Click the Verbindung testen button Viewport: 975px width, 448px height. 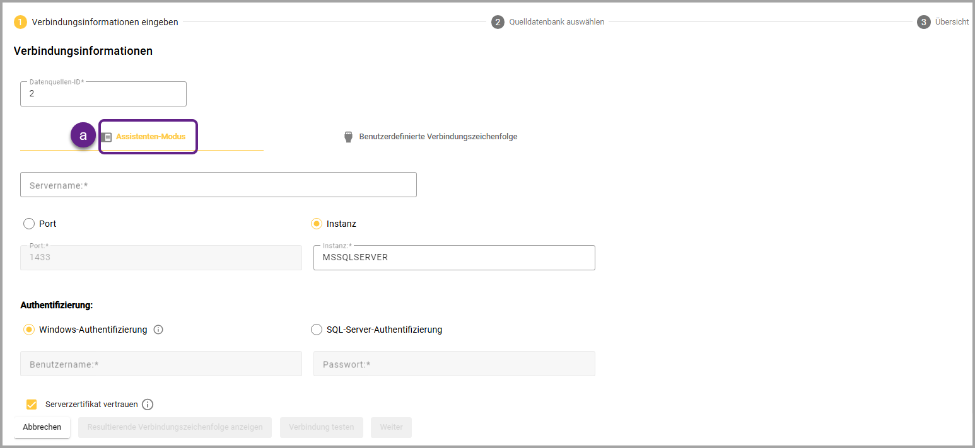(321, 427)
